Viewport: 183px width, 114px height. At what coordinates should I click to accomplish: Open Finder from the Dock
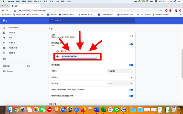pyautogui.click(x=9, y=109)
